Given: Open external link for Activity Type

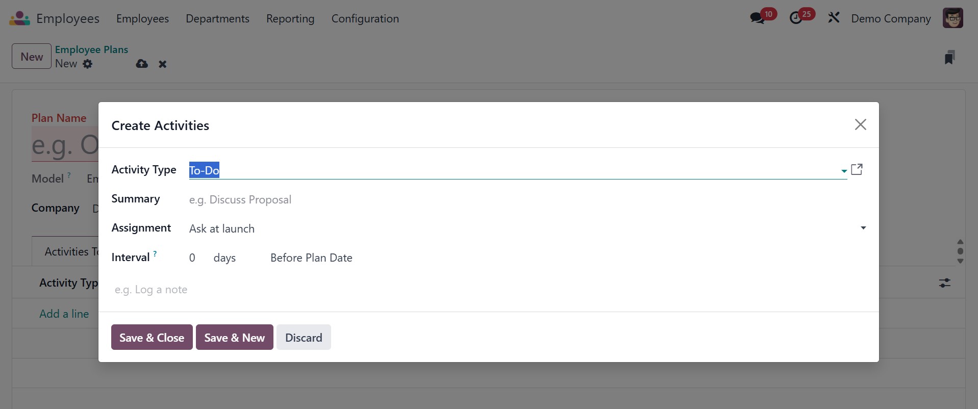Looking at the screenshot, I should point(857,169).
